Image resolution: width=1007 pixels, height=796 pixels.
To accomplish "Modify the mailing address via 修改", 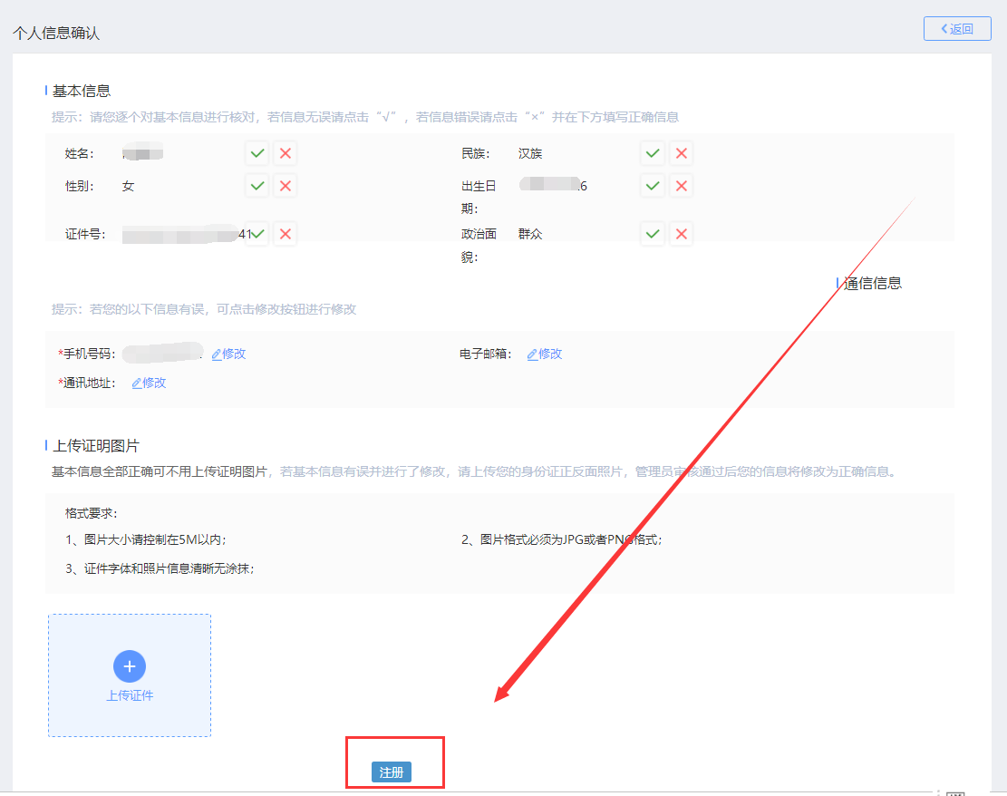I will [150, 383].
